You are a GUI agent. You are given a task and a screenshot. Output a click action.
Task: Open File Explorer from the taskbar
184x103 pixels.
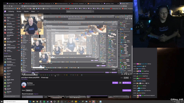[x=34, y=102]
